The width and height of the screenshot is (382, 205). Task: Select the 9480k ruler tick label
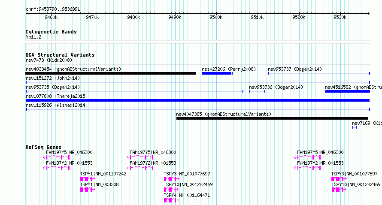pos(133,17)
